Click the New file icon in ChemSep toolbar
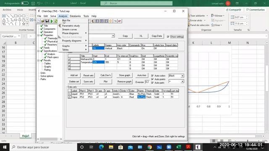Image resolution: width=269 pixels, height=151 pixels. [38, 21]
